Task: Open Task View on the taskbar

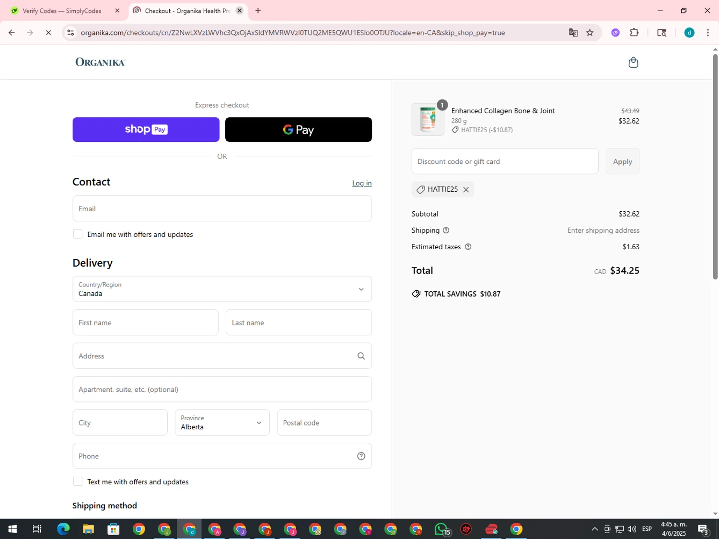Action: pos(37,529)
